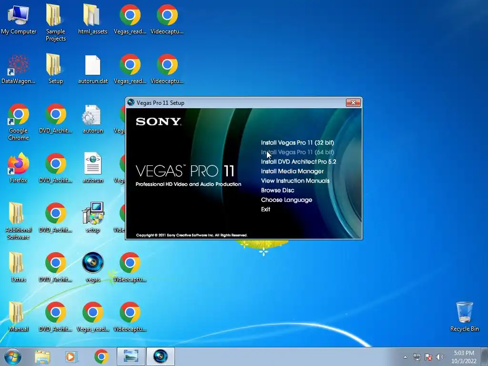Select the vegas camera lens icon on desktop

[93, 267]
